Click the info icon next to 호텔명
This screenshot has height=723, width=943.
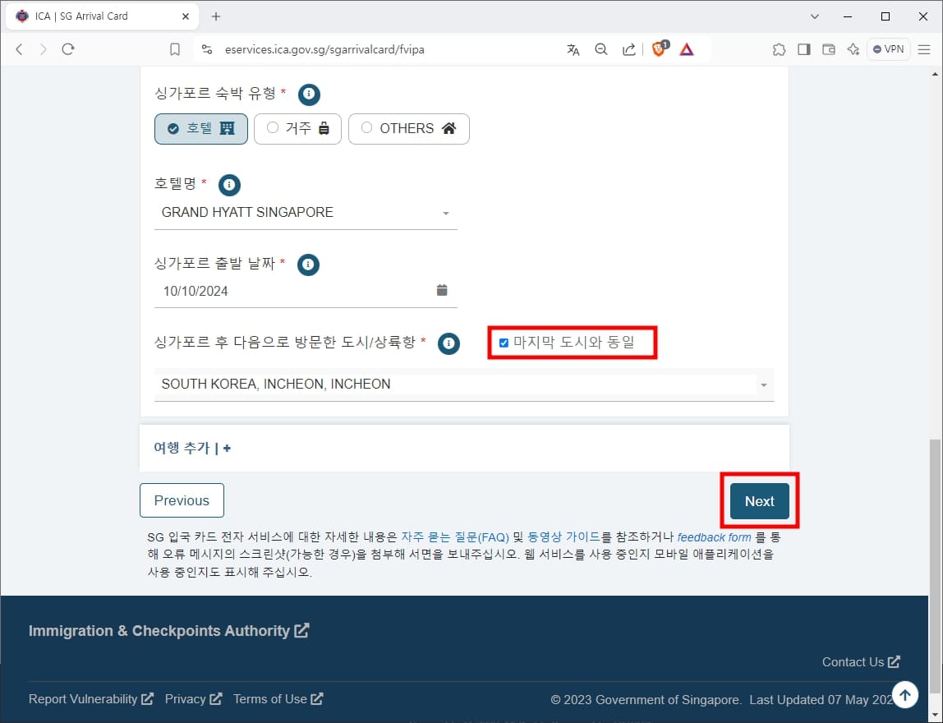click(229, 185)
